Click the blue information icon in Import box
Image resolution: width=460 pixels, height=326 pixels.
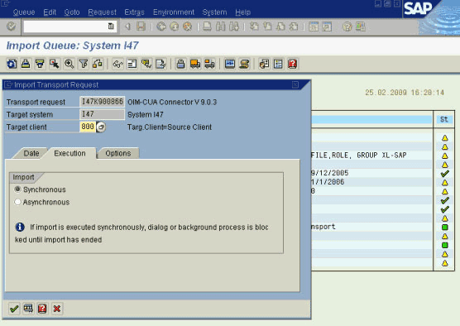(x=20, y=227)
